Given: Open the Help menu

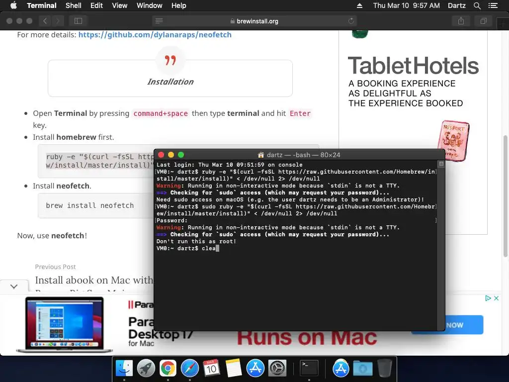Looking at the screenshot, I should point(179,5).
